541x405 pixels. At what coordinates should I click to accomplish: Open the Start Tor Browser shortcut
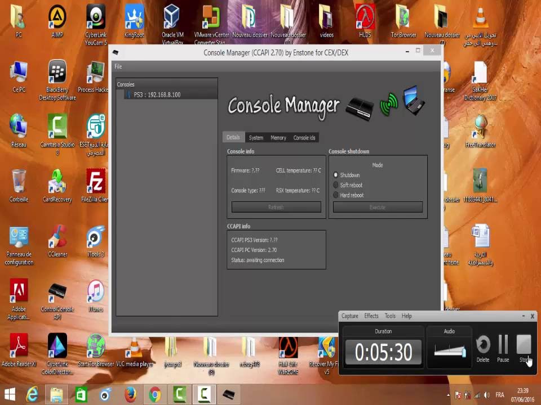[96, 351]
